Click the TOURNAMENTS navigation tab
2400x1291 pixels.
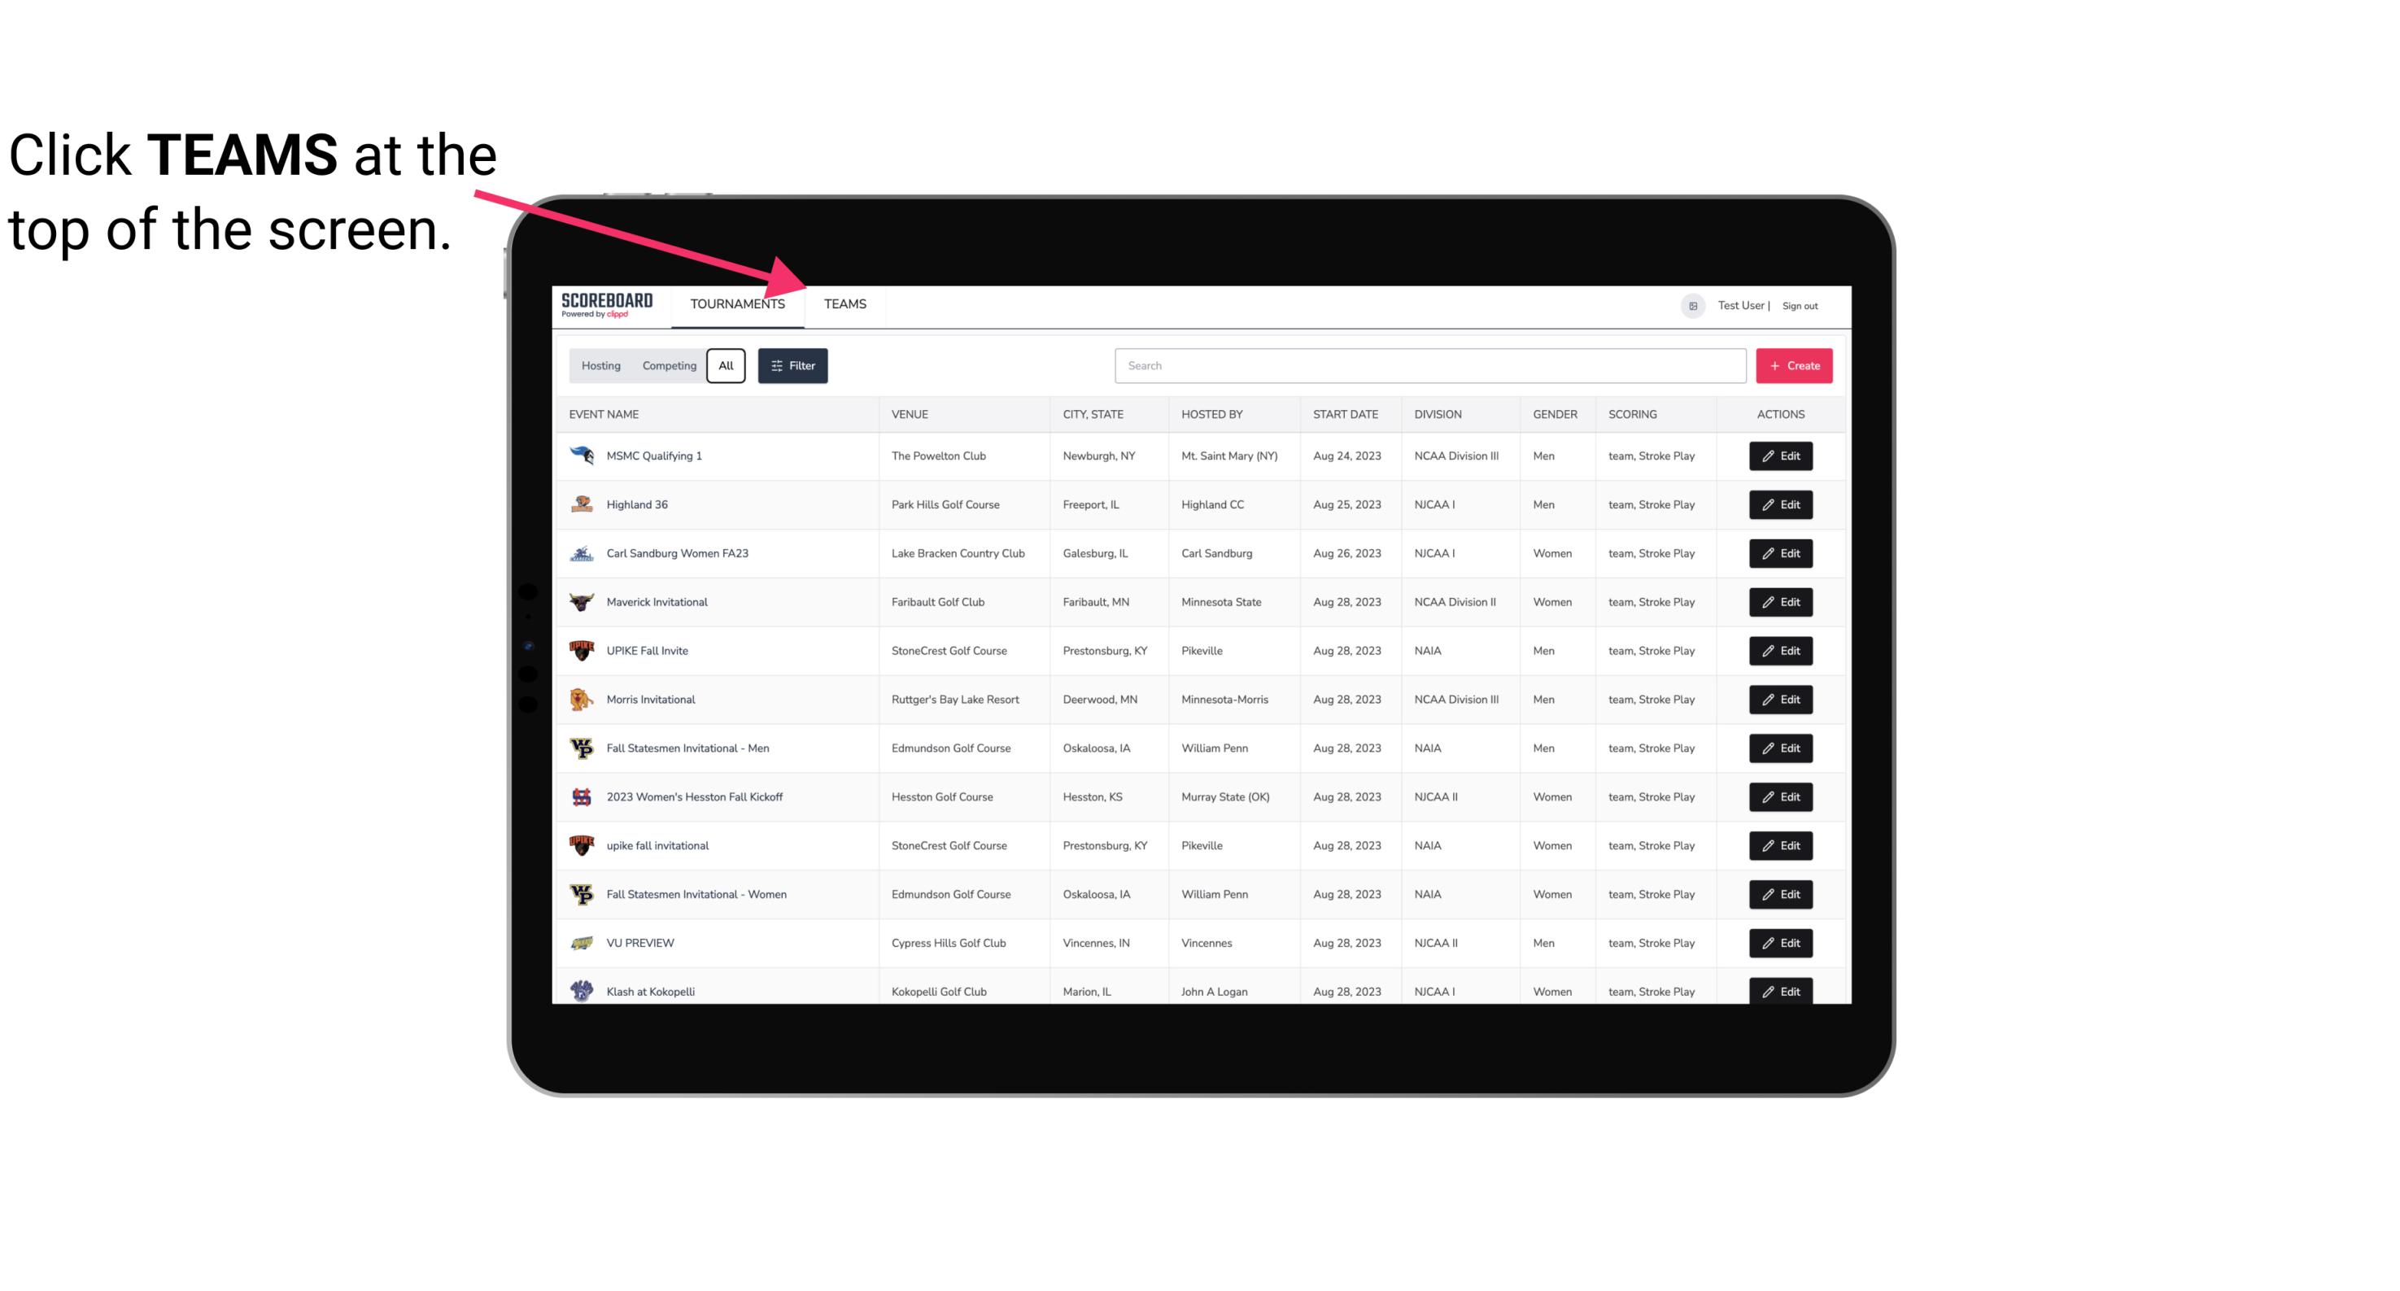(x=736, y=303)
